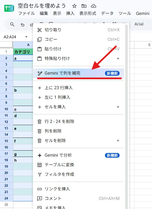
Task: Open the Google Sheets home icon
Action: pos(9,8)
